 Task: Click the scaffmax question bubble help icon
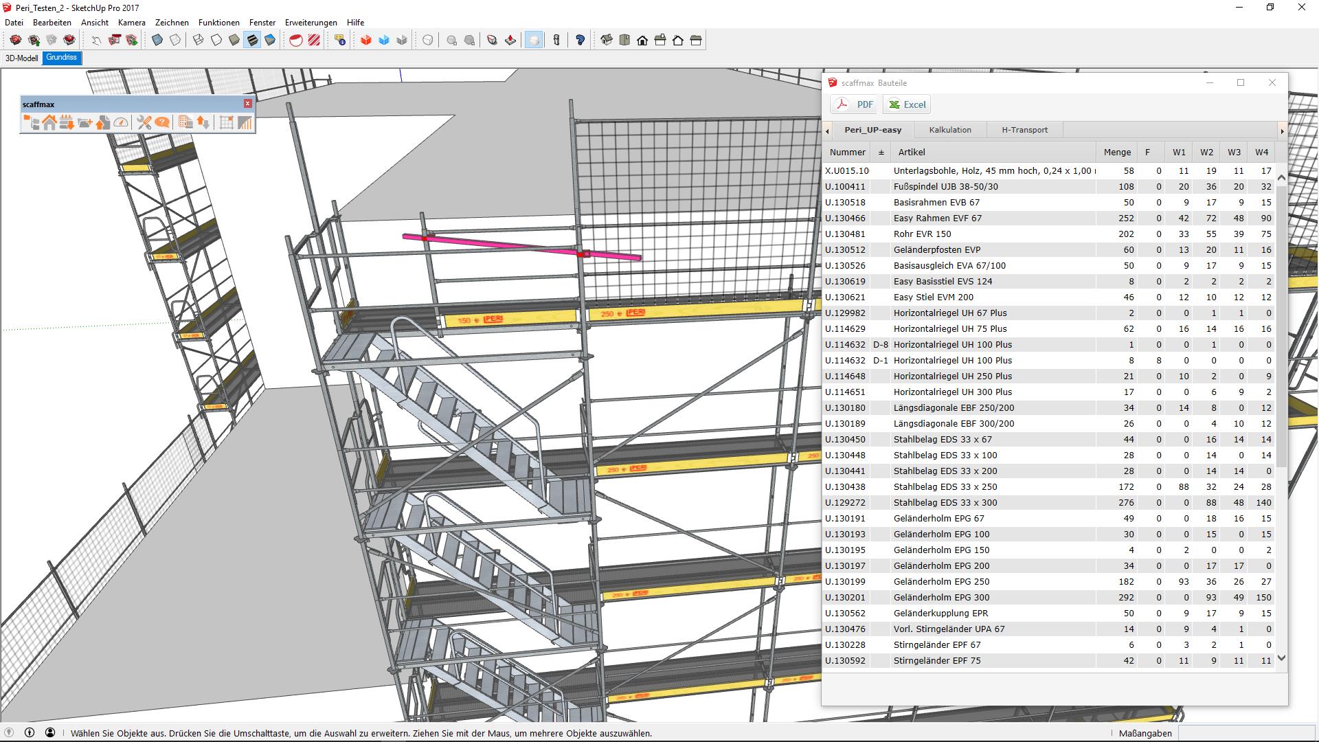pos(162,123)
